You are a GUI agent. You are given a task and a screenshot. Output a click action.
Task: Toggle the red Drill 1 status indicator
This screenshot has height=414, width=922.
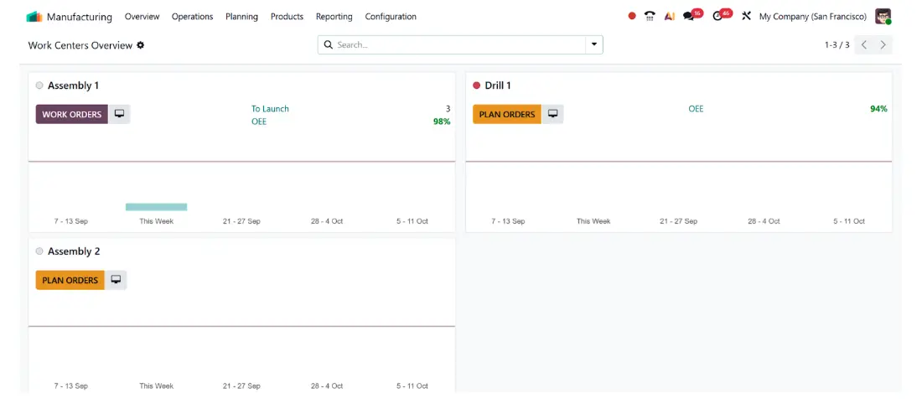coord(477,85)
